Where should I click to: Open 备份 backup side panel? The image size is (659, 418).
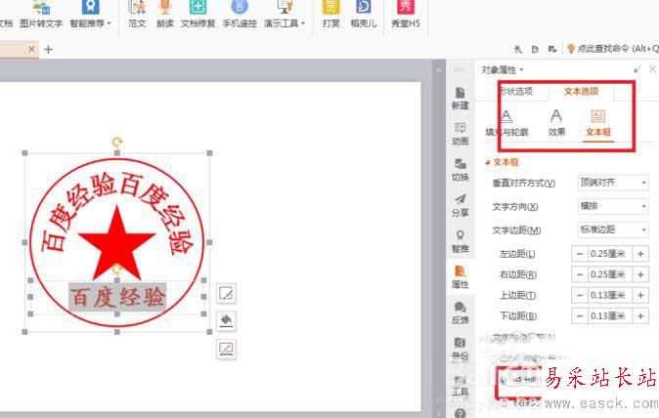pos(461,349)
